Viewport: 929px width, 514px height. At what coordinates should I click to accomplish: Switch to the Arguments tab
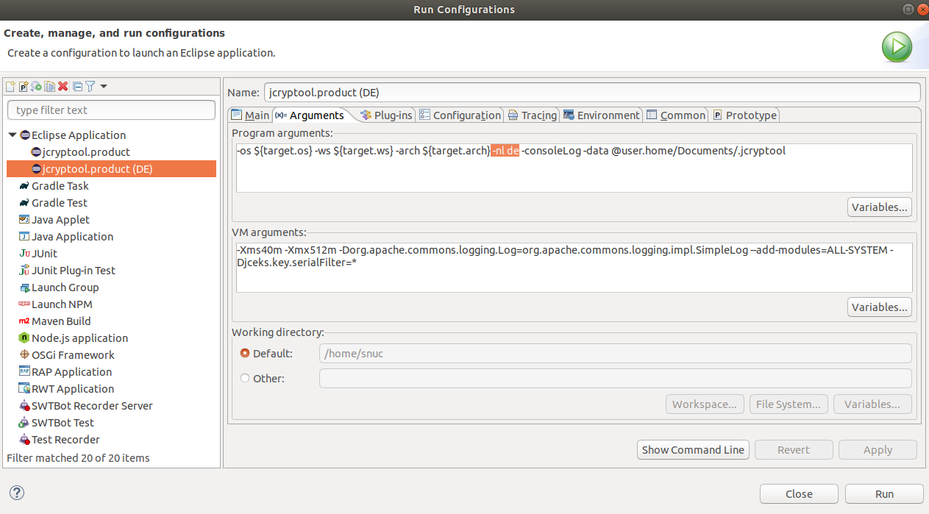click(x=310, y=115)
